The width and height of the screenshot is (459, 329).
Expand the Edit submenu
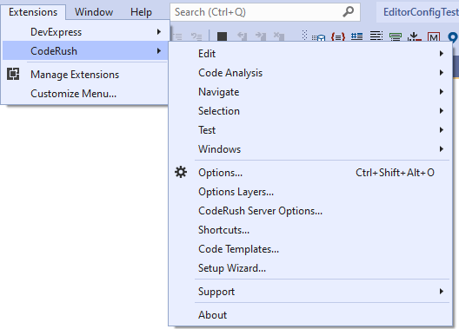pyautogui.click(x=310, y=54)
